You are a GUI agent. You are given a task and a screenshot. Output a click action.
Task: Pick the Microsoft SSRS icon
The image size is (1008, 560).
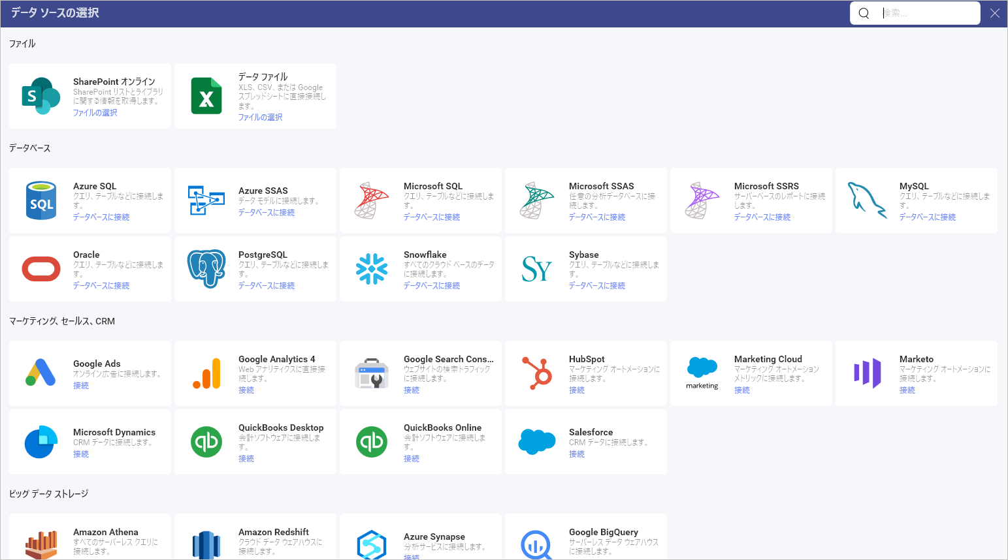point(702,200)
